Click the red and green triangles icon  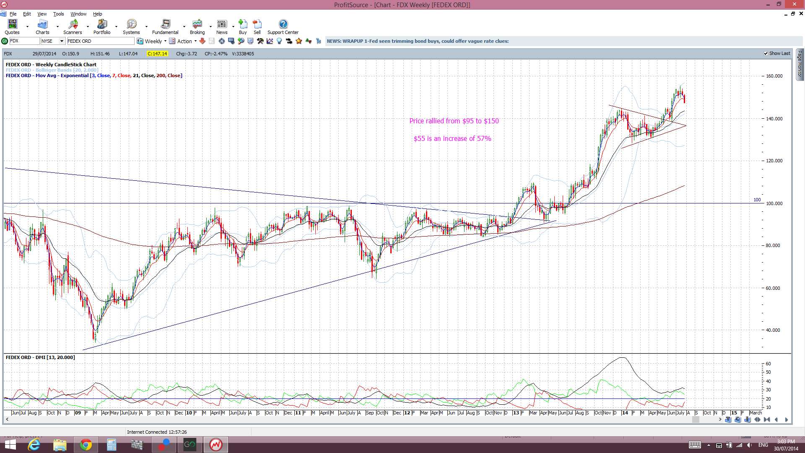[309, 41]
